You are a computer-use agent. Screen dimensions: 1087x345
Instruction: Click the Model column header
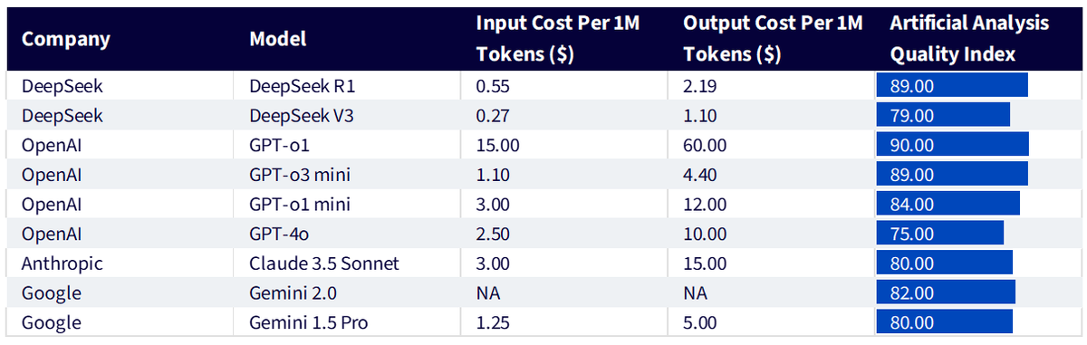pyautogui.click(x=278, y=39)
